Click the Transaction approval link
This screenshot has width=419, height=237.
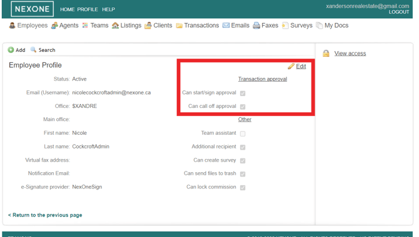[263, 79]
